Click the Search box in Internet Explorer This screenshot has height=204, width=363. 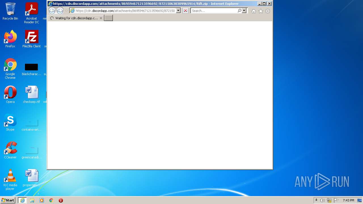tap(214, 11)
